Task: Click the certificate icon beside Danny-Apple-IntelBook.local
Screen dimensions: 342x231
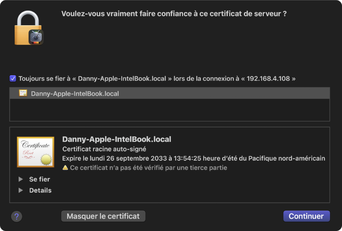Action: point(23,93)
